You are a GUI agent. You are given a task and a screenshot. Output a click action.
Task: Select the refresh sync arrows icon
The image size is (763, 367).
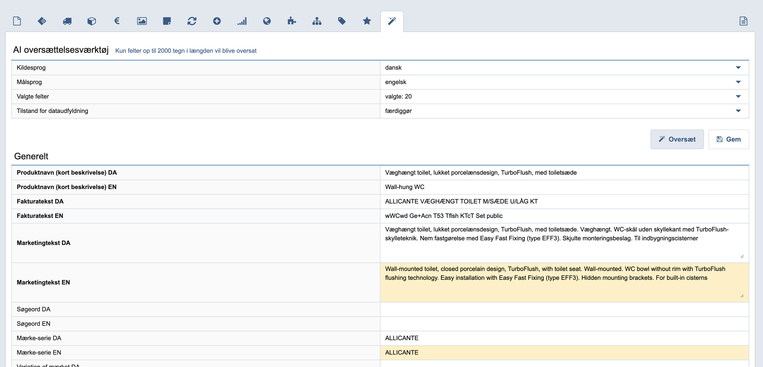coord(192,21)
